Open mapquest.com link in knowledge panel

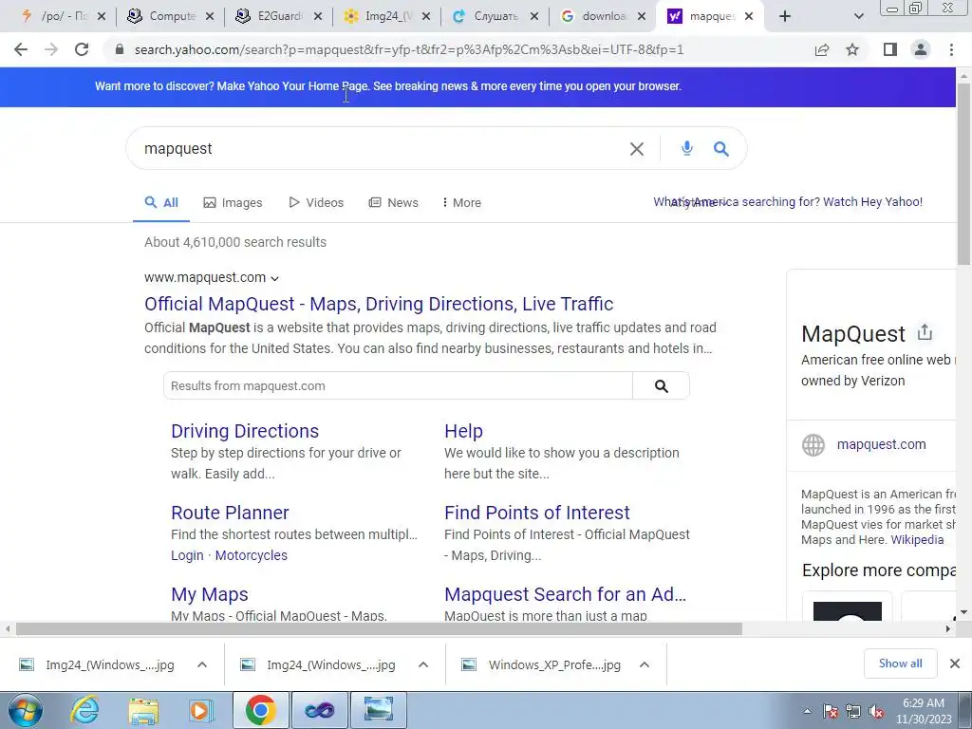[x=881, y=444]
